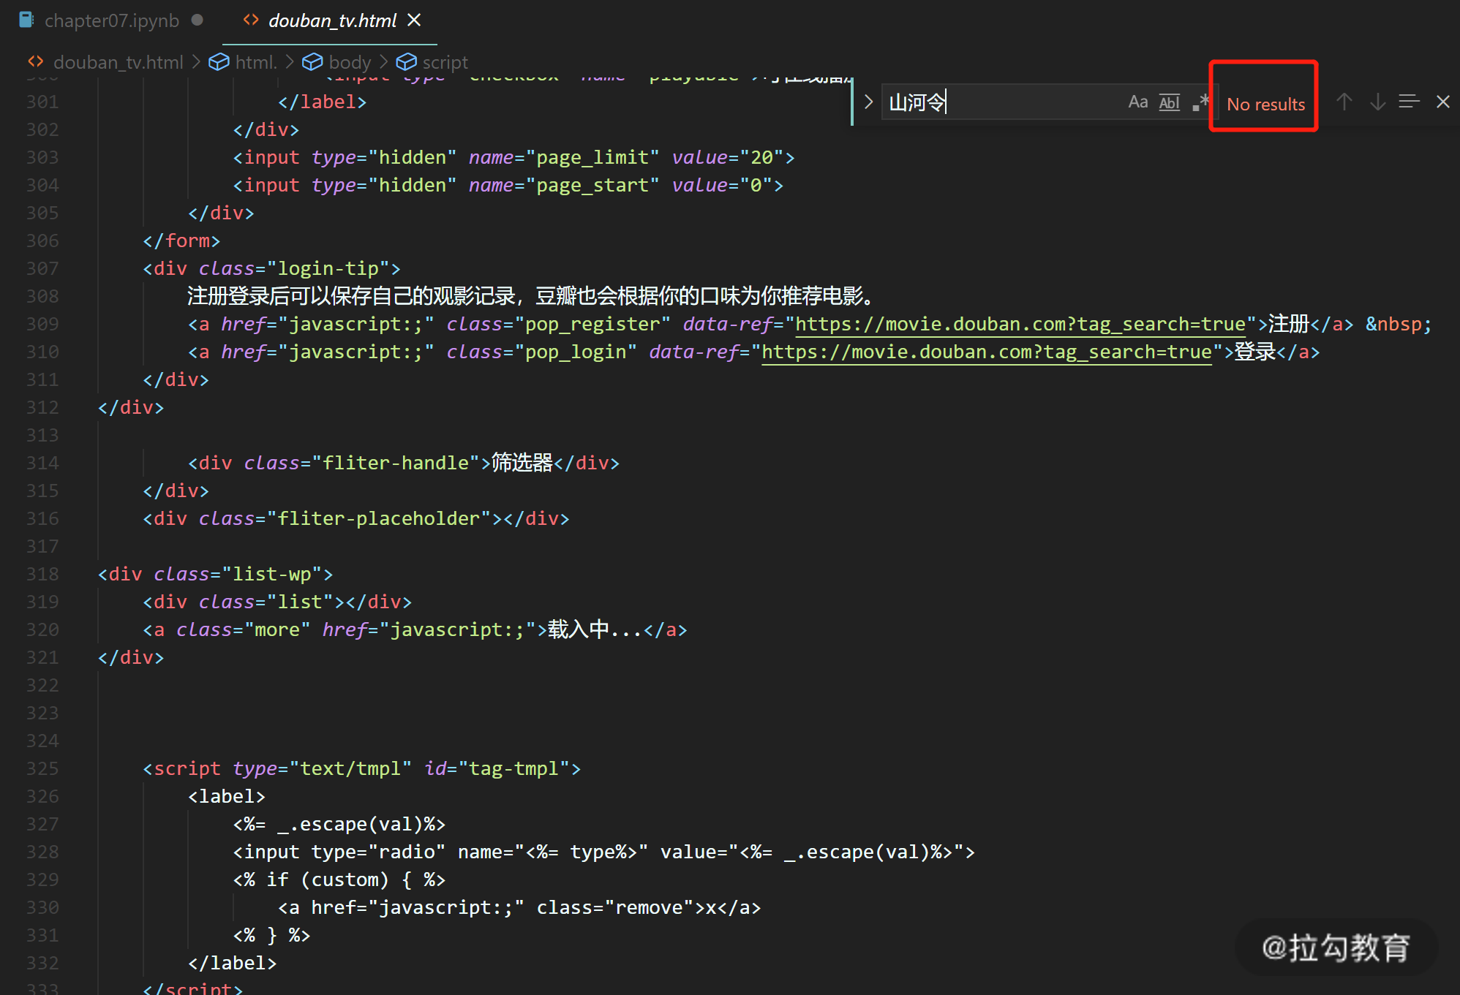Click the notebook file icon on chapter07 tab

(26, 20)
